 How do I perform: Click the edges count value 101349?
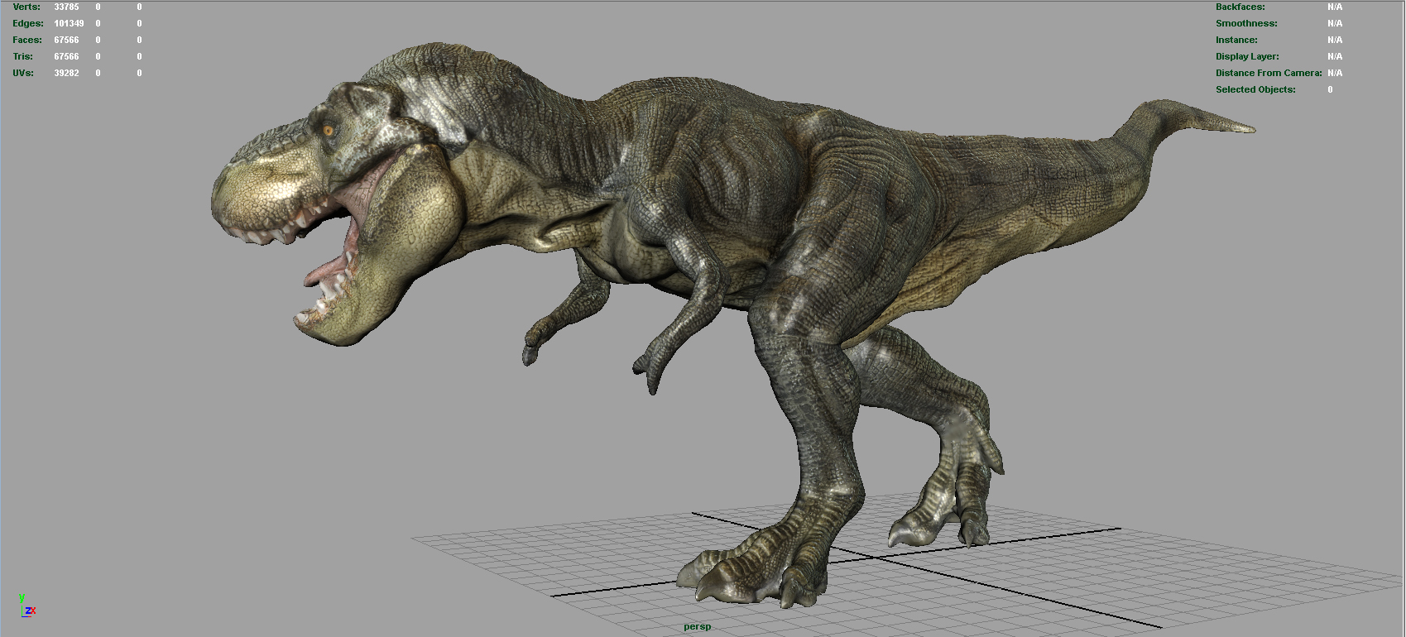pos(69,23)
